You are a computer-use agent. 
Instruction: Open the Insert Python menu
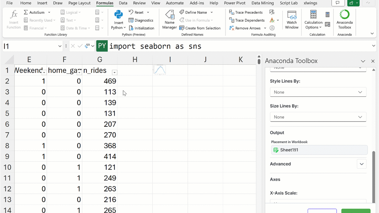coord(118,20)
